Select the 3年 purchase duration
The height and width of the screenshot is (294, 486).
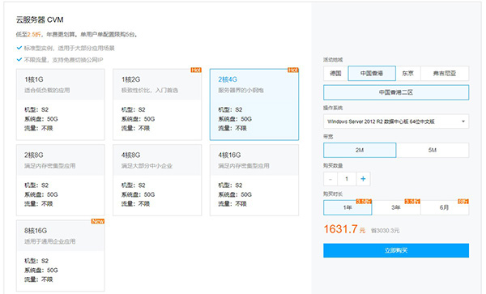pos(396,207)
